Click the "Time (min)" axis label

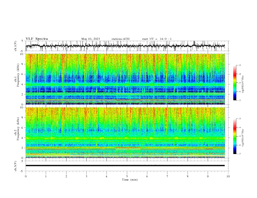pos(130,180)
